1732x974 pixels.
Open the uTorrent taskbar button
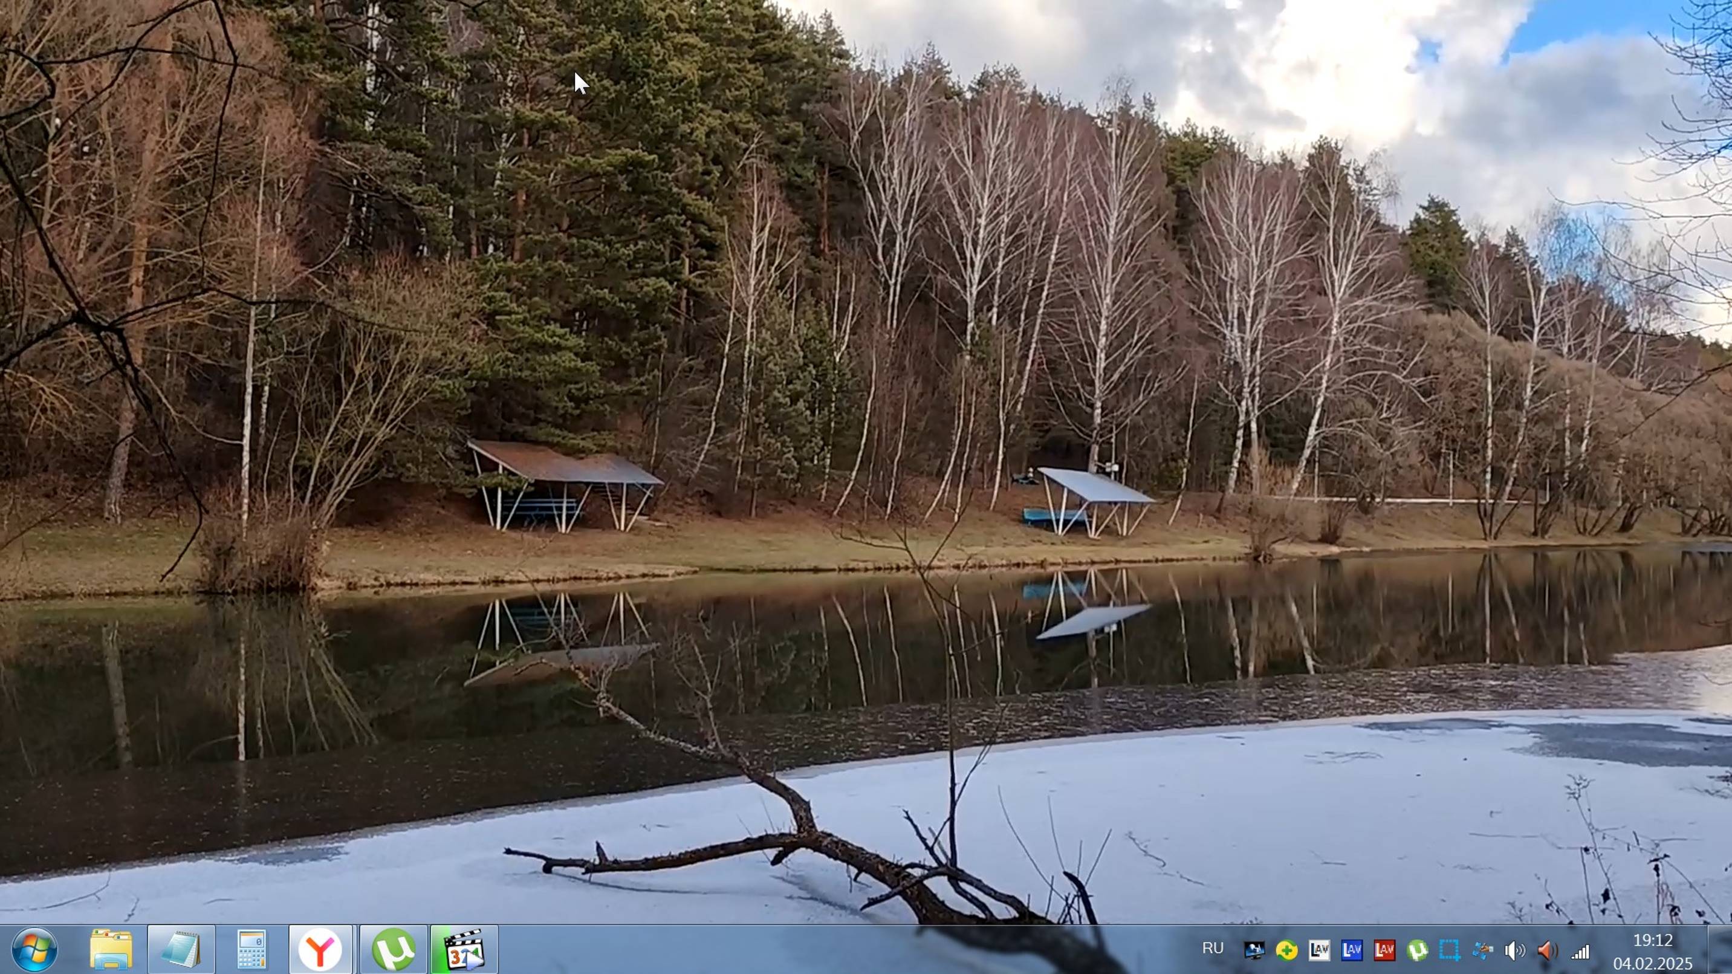394,949
